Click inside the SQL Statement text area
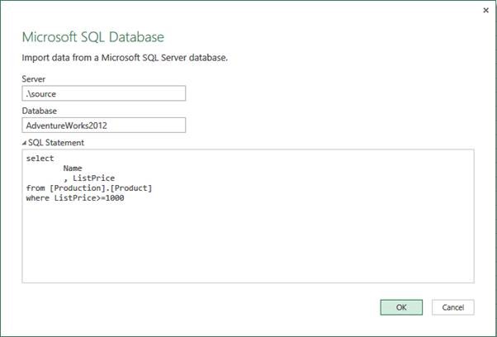This screenshot has height=337, width=497. click(248, 216)
